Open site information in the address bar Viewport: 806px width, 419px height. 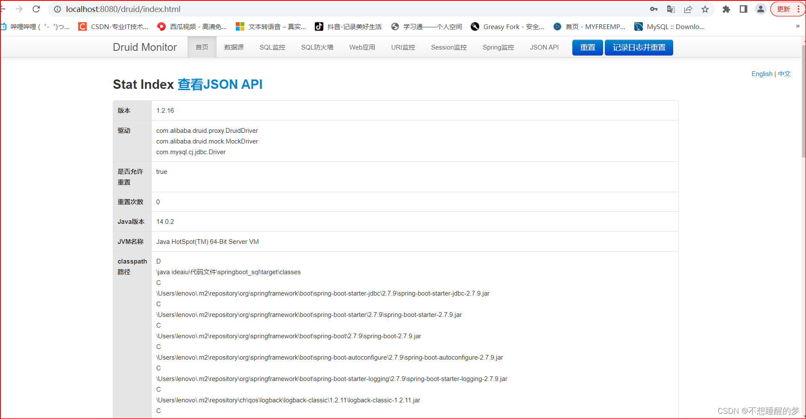57,9
